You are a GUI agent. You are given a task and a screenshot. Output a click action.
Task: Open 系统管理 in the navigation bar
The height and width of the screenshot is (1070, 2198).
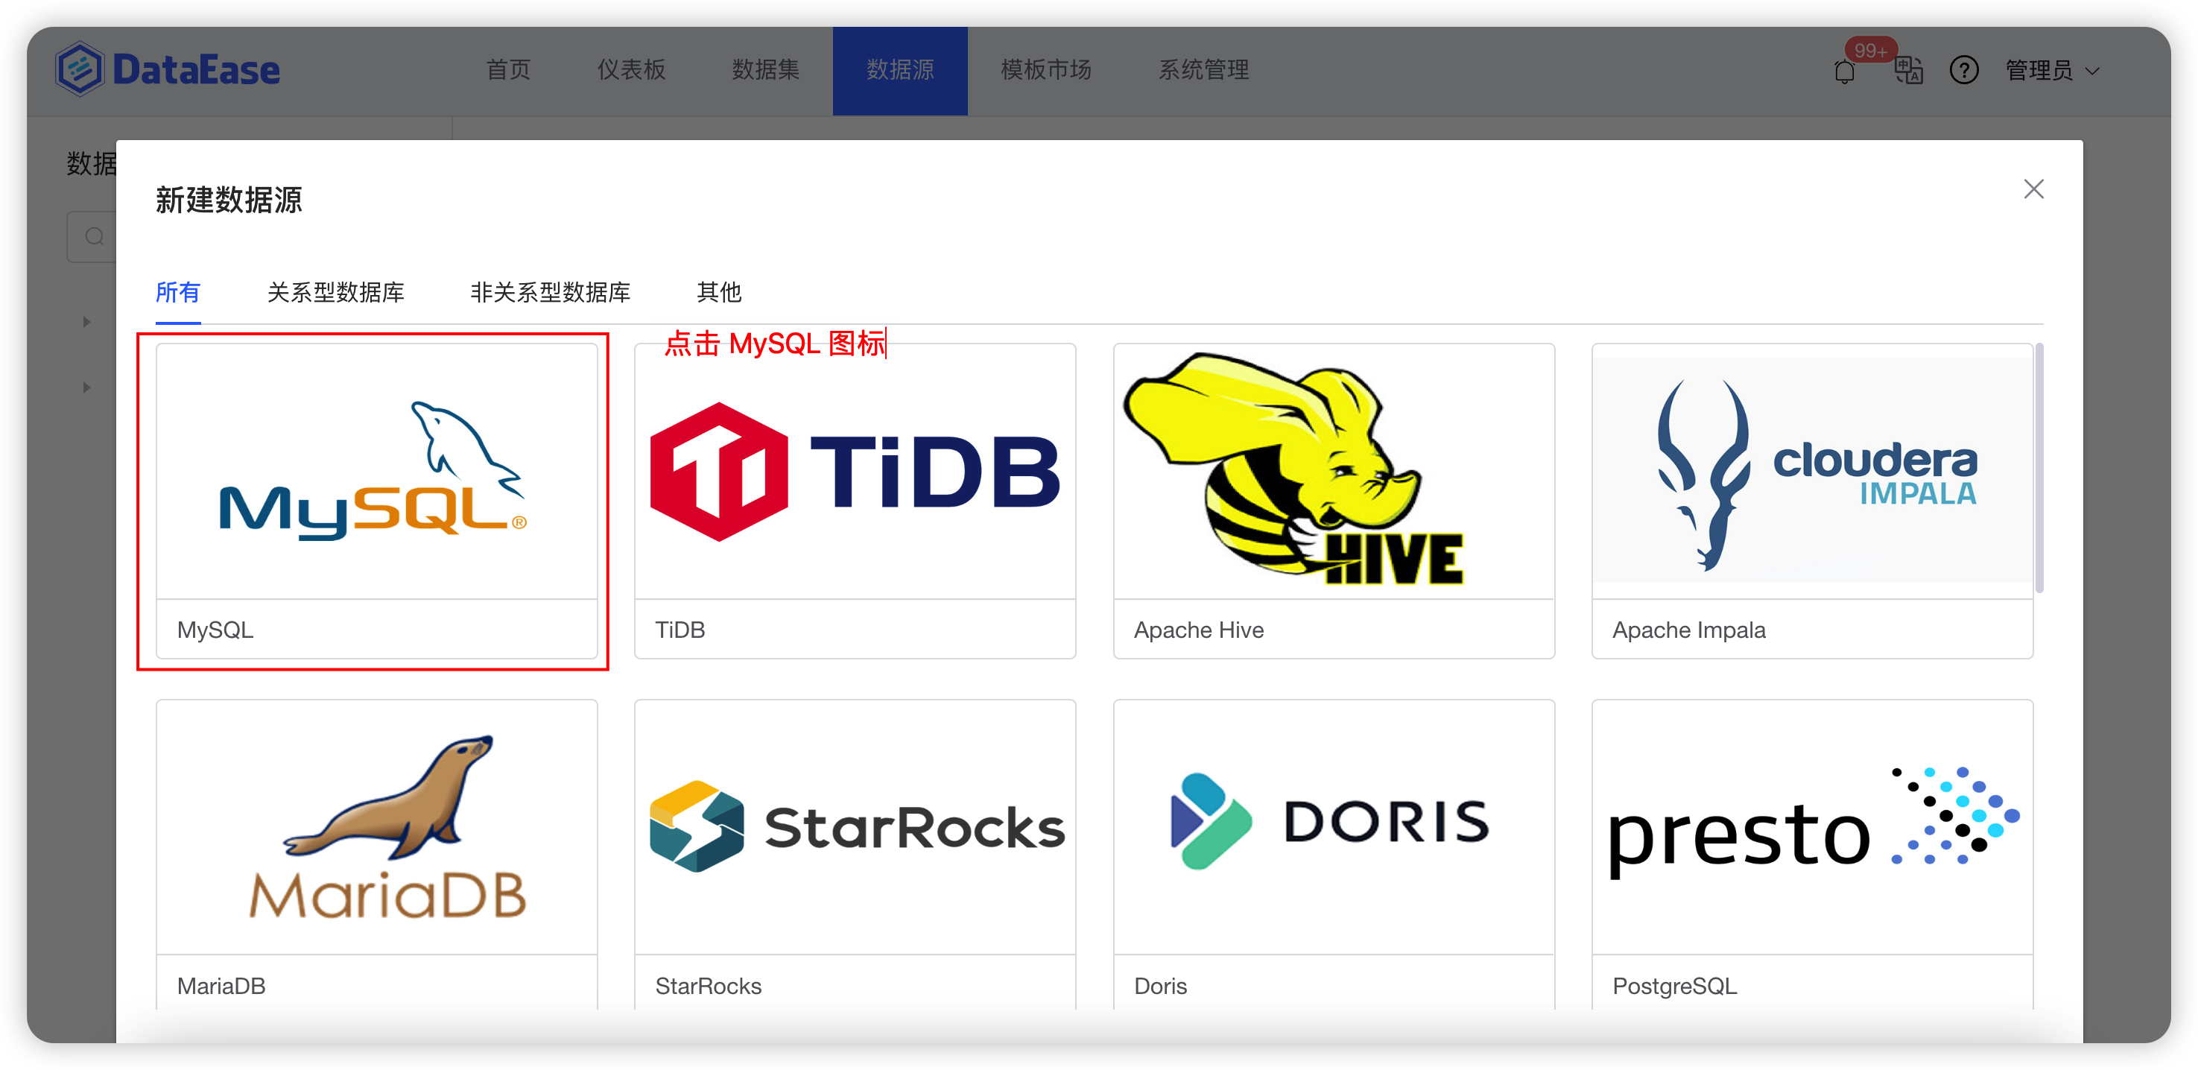click(x=1203, y=70)
